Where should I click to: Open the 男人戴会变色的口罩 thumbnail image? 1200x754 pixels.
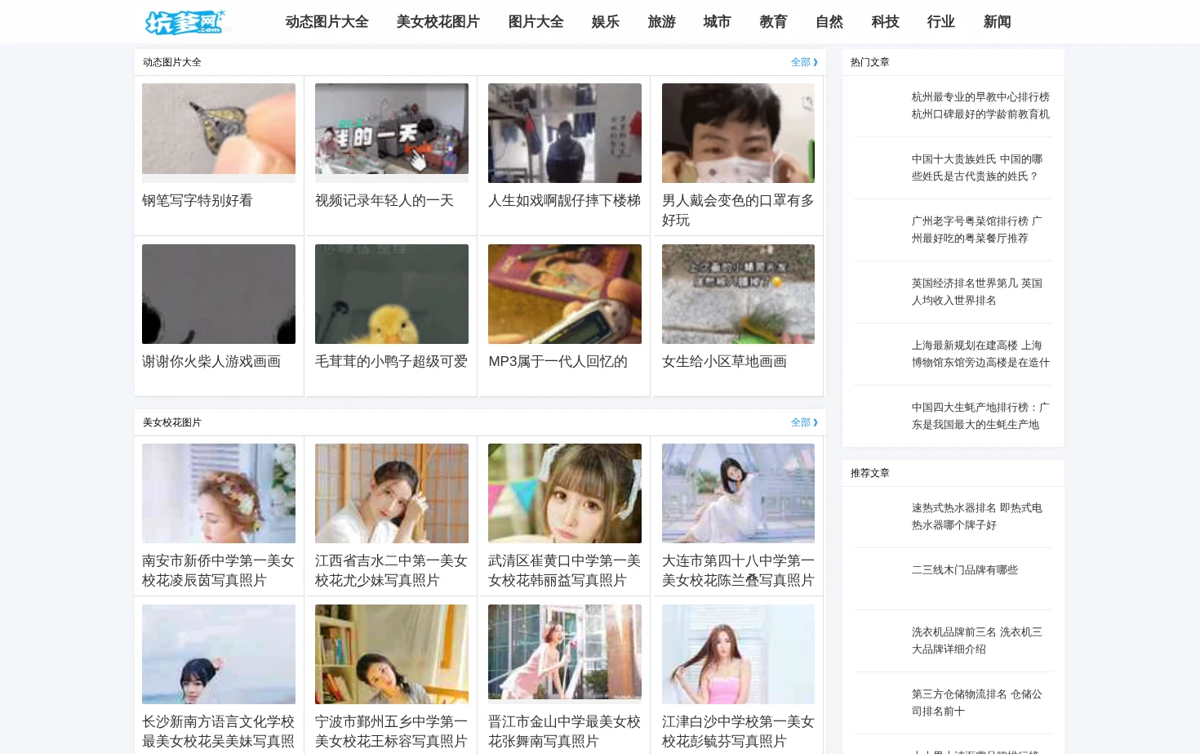738,132
